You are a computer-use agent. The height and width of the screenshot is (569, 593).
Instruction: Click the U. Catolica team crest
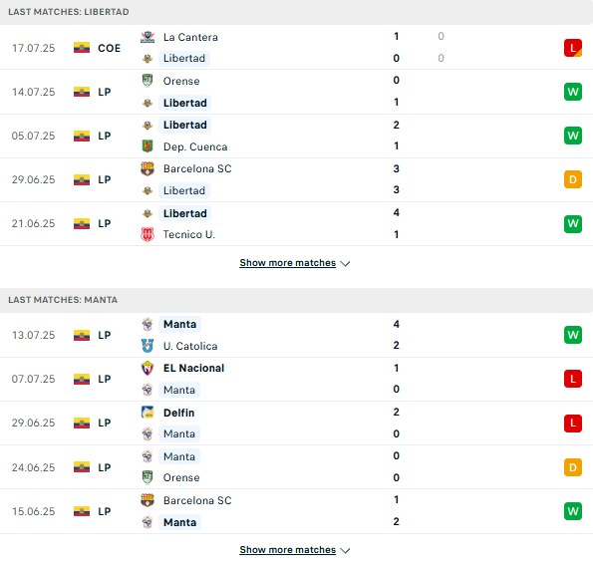tap(148, 346)
